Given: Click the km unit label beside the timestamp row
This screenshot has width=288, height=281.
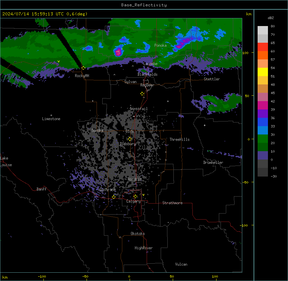Looking at the screenshot, I should pyautogui.click(x=249, y=14).
